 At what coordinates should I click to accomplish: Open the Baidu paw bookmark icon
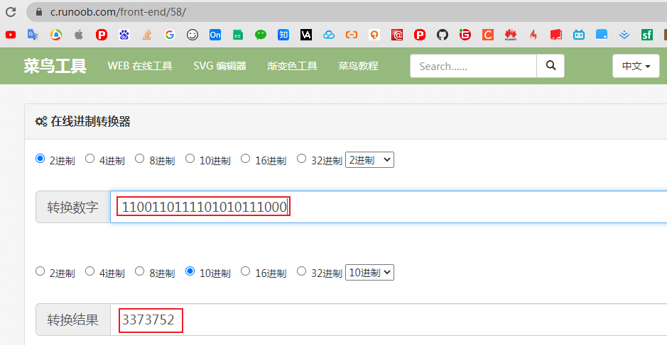pos(124,35)
